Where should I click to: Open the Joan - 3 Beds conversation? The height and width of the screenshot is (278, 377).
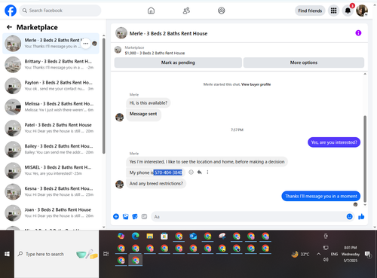pyautogui.click(x=51, y=212)
